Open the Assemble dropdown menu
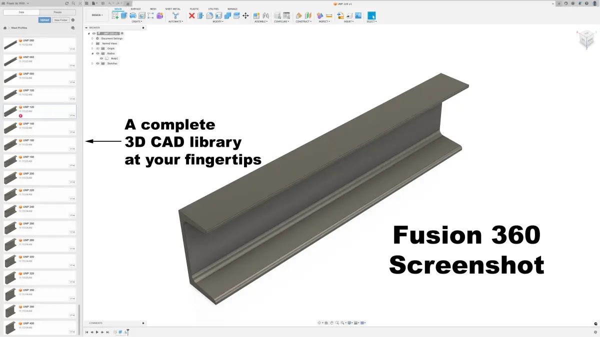This screenshot has width=600, height=337. [x=261, y=21]
